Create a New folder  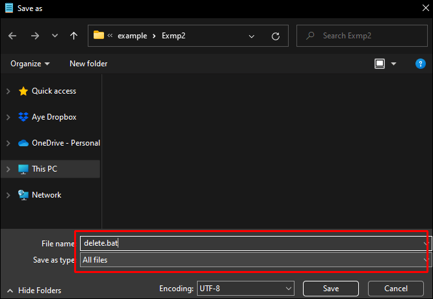(88, 64)
